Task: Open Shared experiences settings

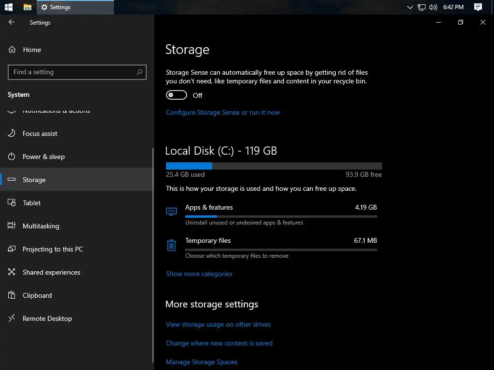Action: pos(77,272)
